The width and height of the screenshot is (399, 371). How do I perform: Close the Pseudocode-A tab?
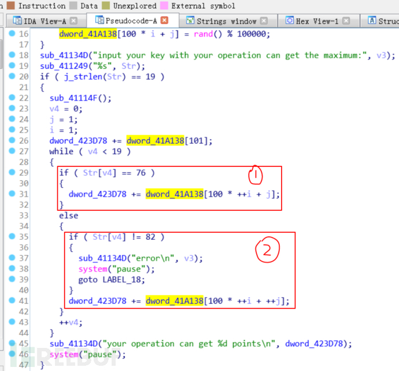[x=164, y=21]
